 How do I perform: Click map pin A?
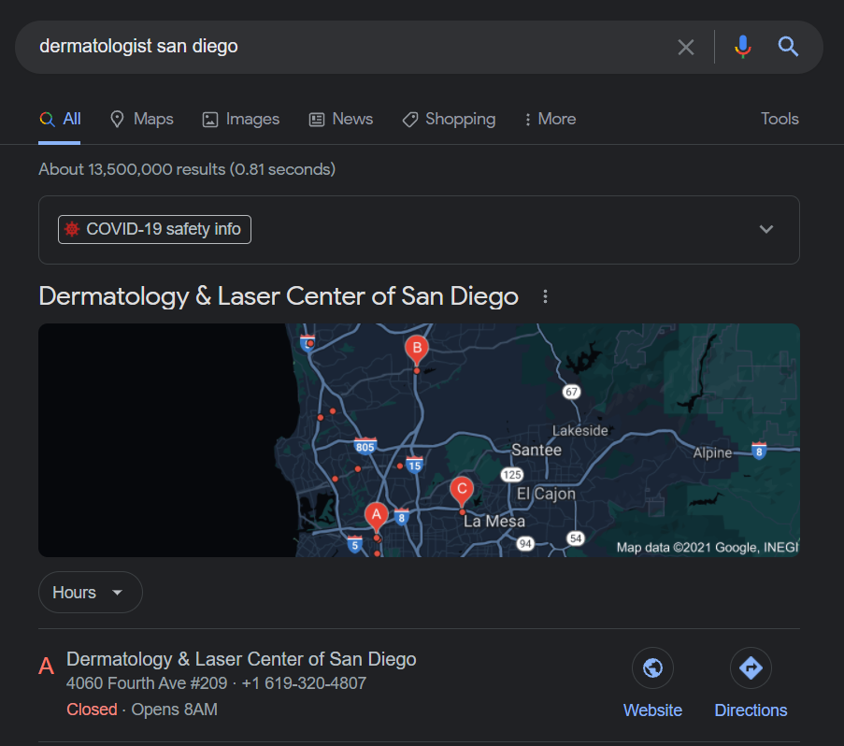tap(377, 517)
